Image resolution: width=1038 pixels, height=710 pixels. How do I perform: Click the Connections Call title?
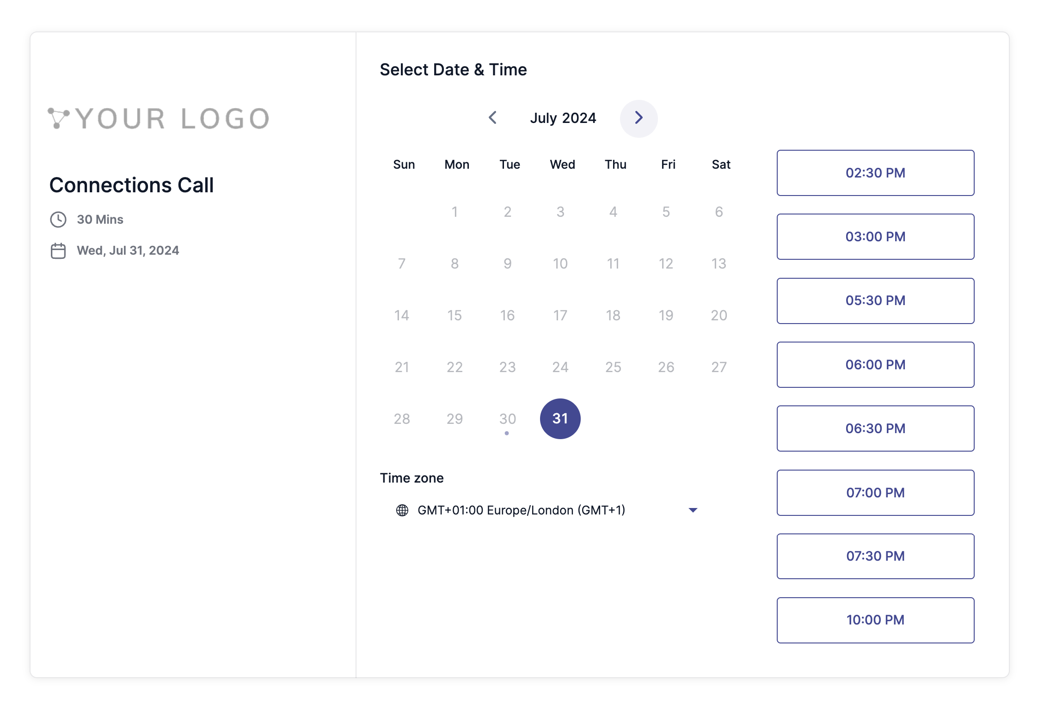pos(131,185)
